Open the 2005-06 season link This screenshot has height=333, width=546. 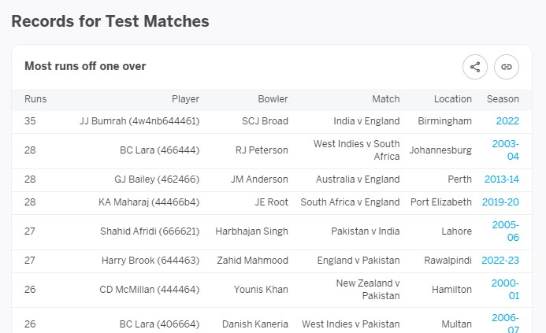506,231
